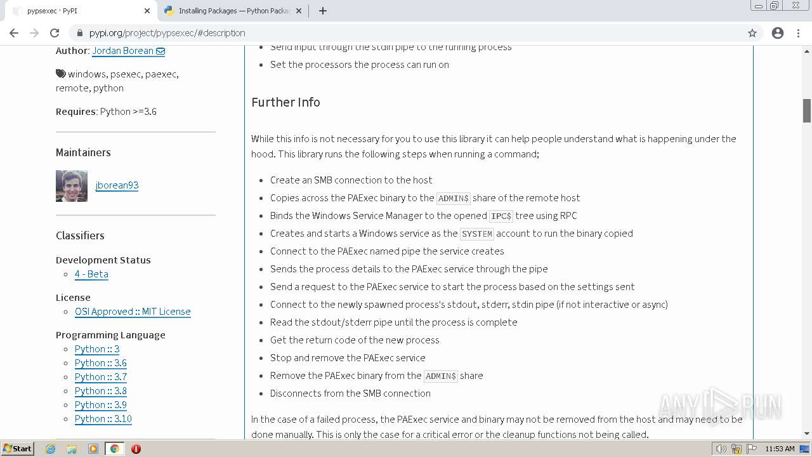
Task: Open the Python :: 3.8 classifier link
Action: (101, 391)
